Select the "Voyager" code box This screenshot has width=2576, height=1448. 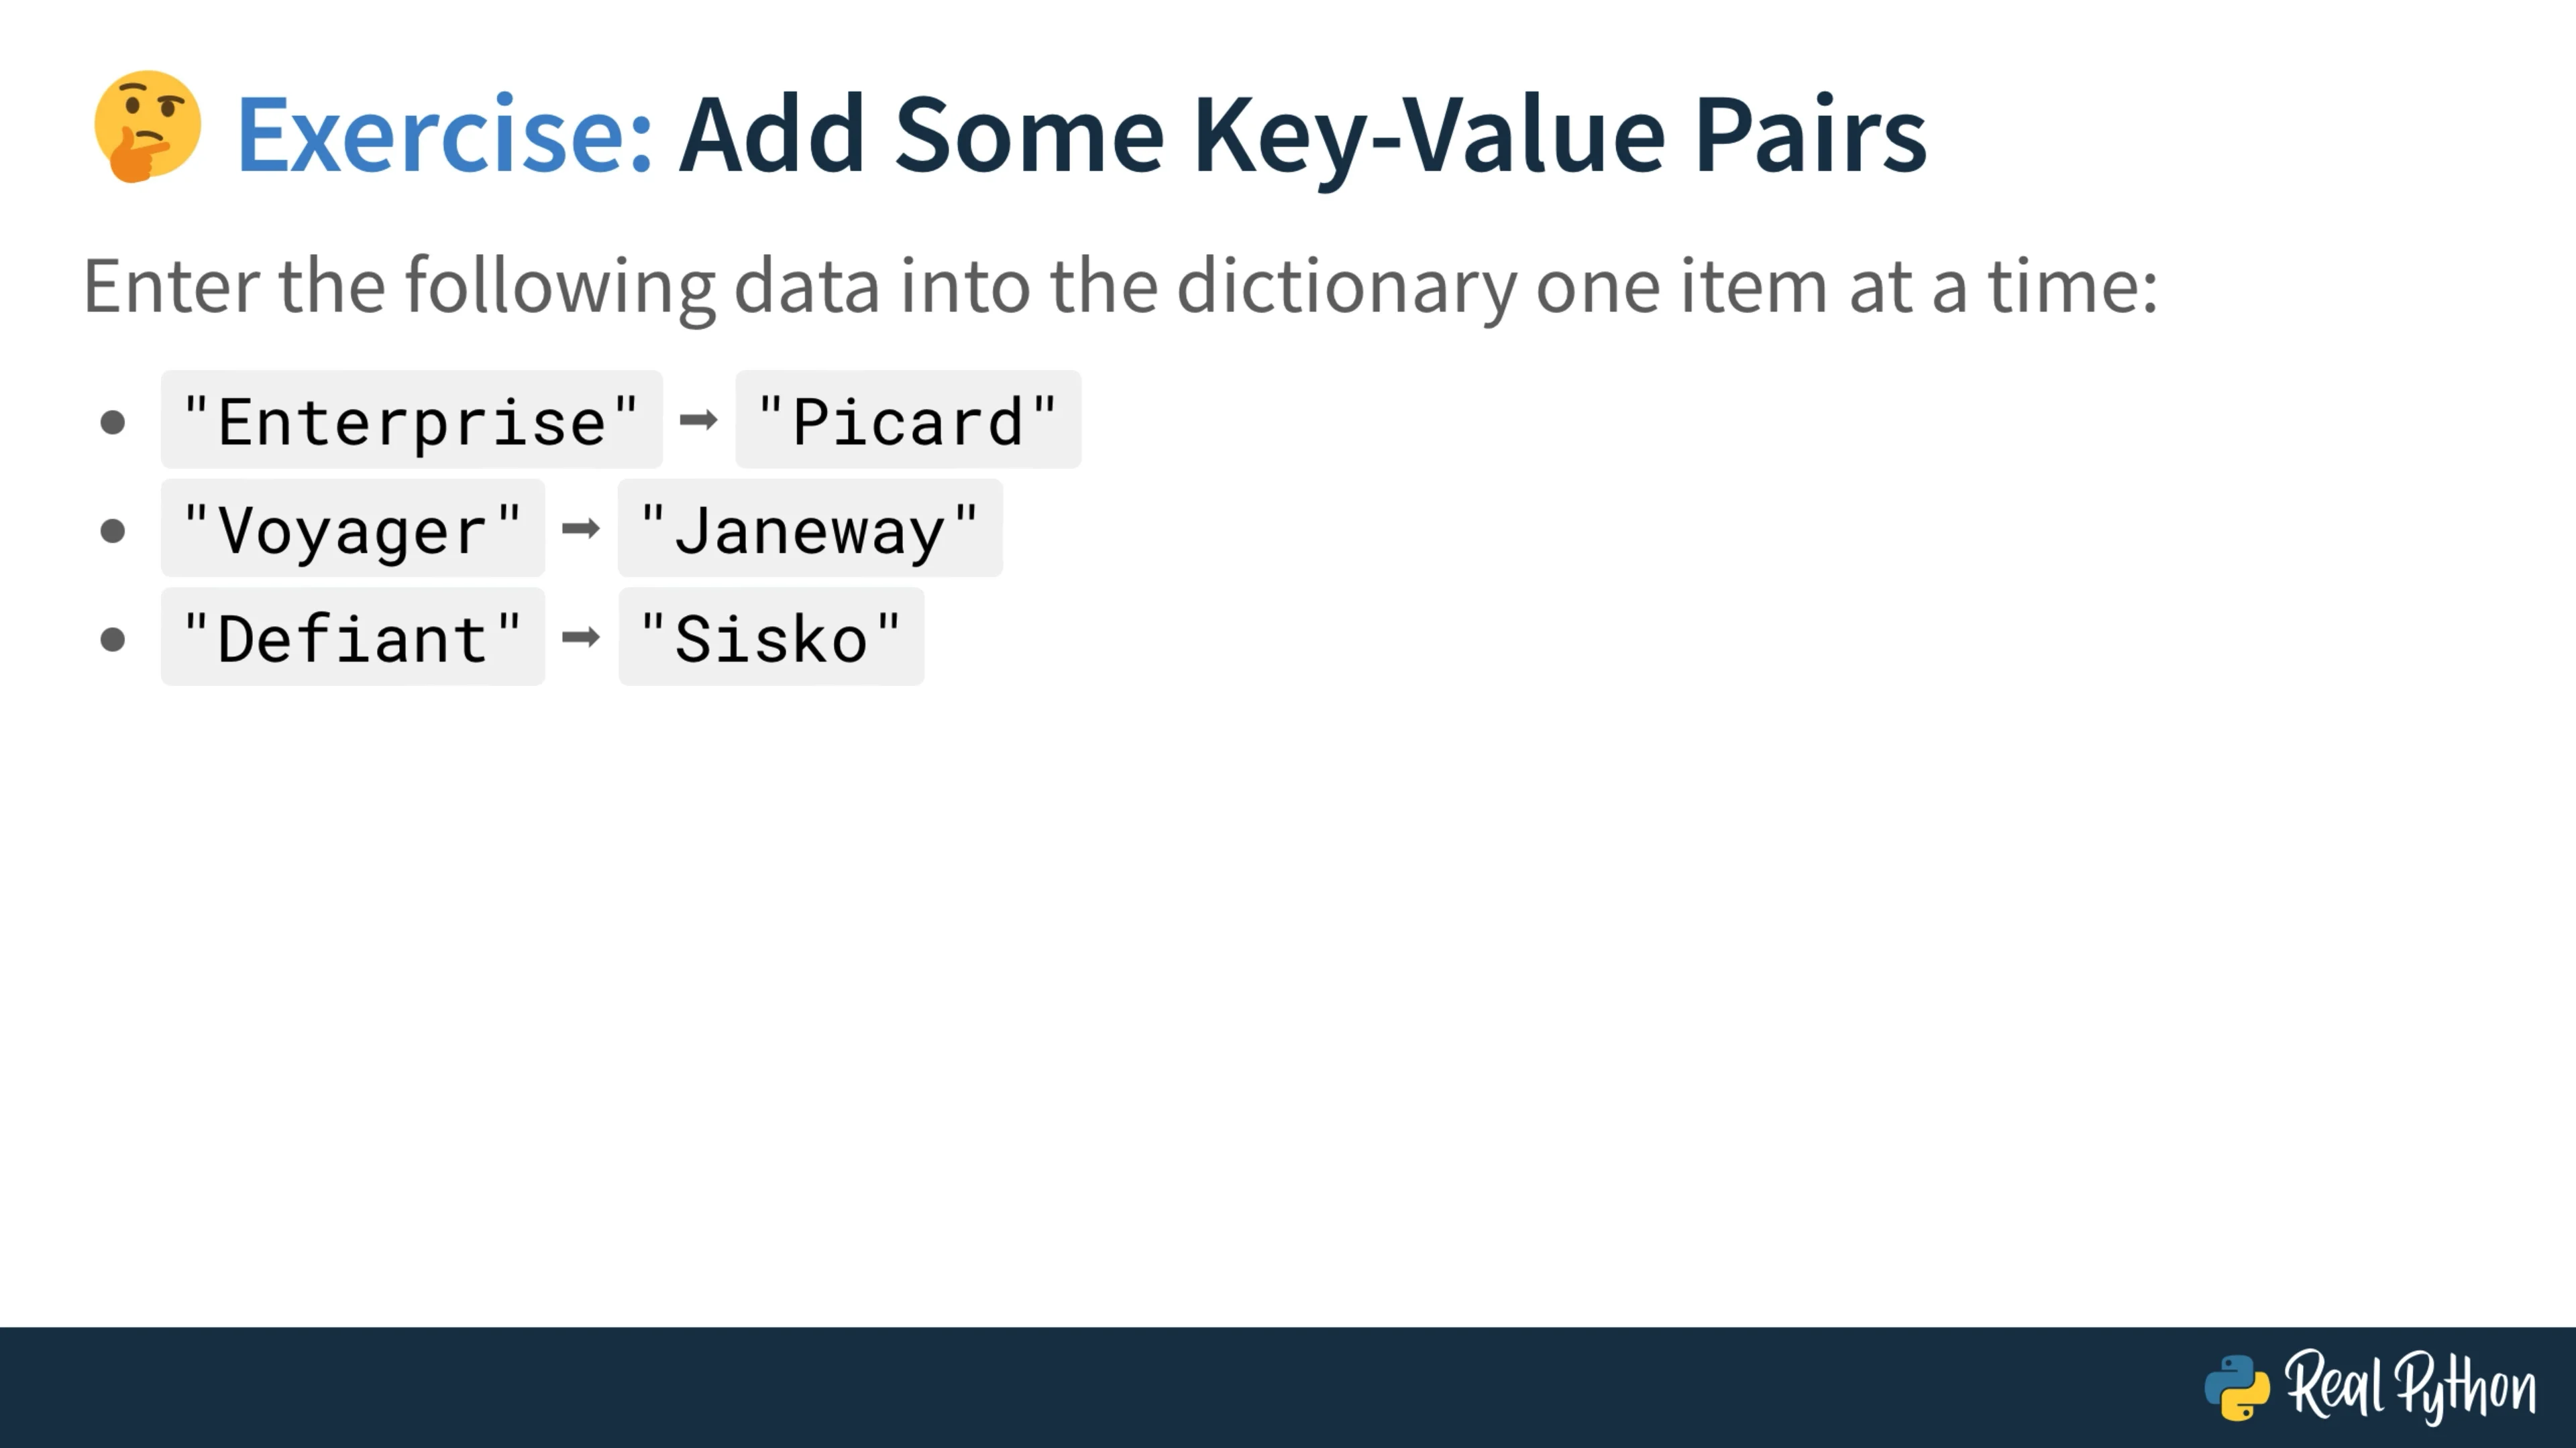pos(352,529)
